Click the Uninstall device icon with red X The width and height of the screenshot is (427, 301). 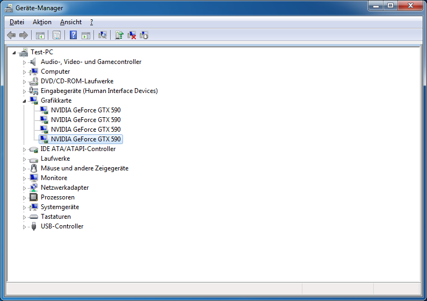(x=132, y=35)
